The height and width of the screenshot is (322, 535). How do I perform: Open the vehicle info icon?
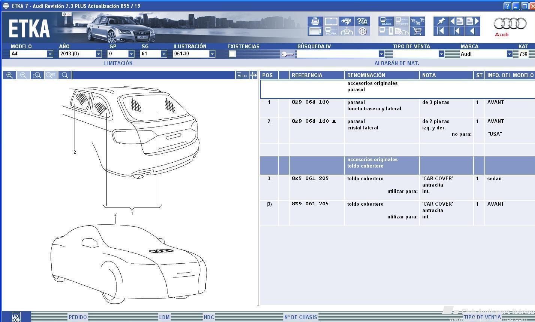[347, 31]
